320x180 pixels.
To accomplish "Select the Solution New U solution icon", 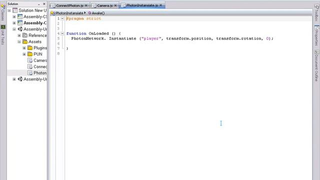I will [x=15, y=10].
